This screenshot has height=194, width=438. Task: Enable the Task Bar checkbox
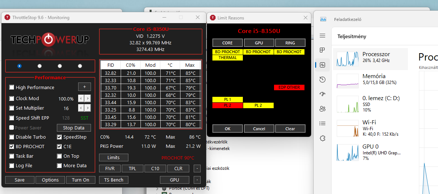(x=11, y=156)
